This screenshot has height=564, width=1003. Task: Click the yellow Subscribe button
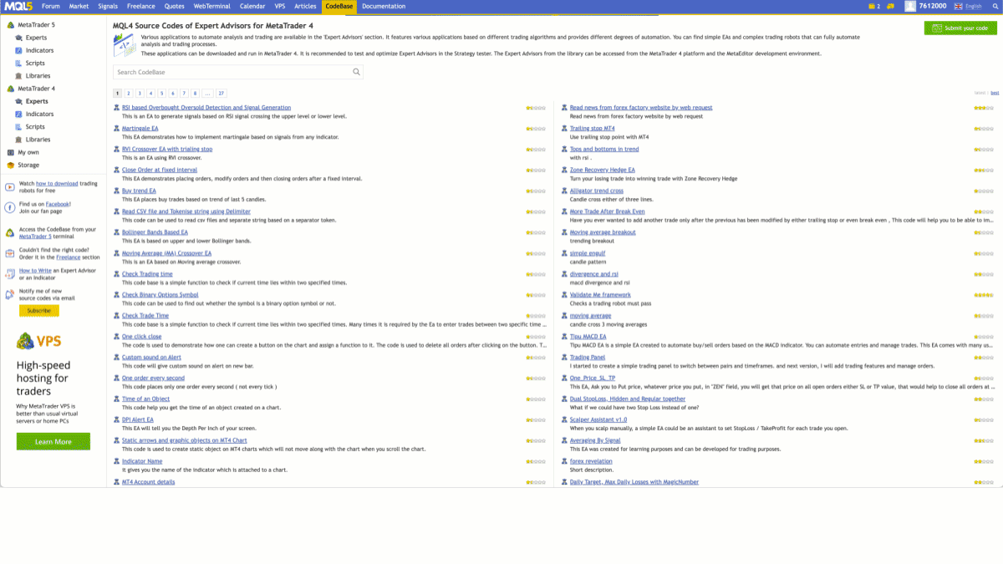38,311
